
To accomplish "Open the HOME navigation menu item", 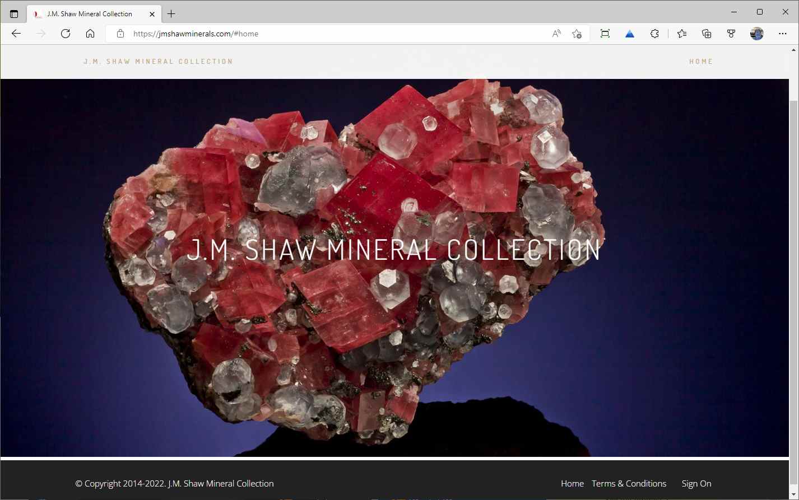I will (x=701, y=61).
